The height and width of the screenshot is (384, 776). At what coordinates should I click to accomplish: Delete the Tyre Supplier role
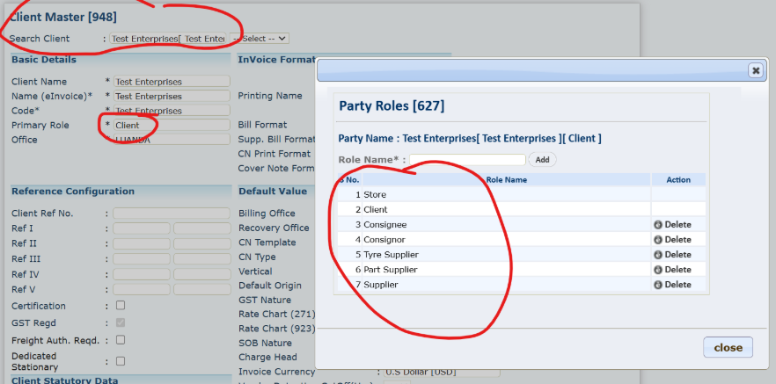(x=672, y=255)
